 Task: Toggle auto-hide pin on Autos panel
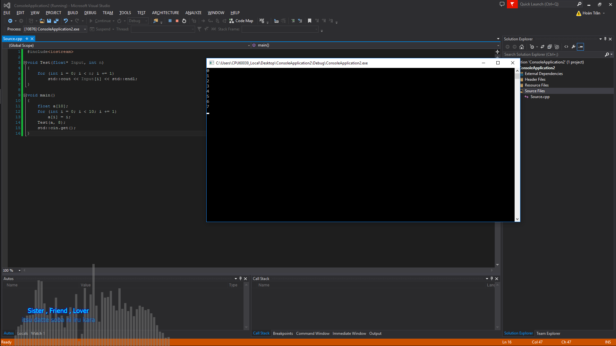240,279
